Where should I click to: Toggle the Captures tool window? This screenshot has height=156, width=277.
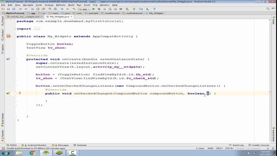coord(3,49)
